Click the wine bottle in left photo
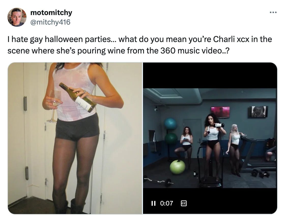Screen dimensions: 285x221 click(x=78, y=97)
